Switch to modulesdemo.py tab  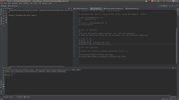(133, 9)
